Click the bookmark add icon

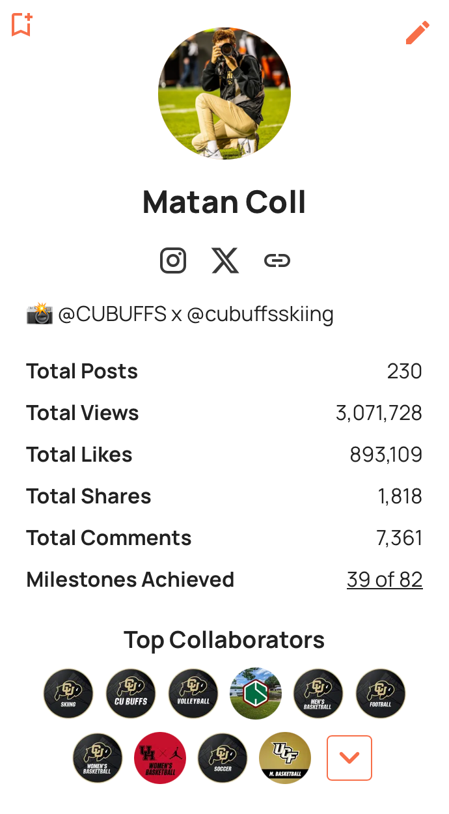(21, 25)
